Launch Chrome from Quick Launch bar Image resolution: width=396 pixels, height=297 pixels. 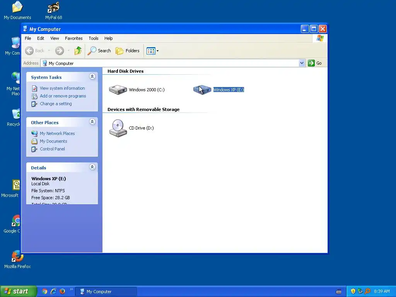tap(45, 292)
